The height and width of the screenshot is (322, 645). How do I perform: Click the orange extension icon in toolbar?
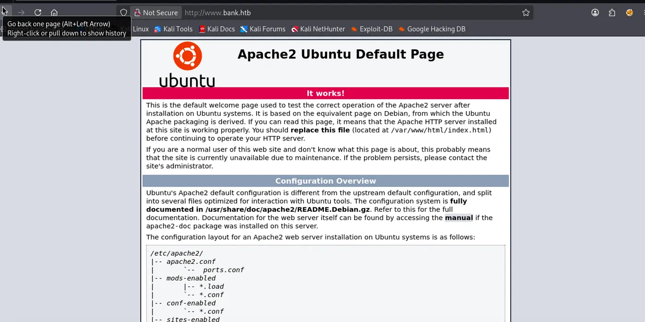(629, 13)
